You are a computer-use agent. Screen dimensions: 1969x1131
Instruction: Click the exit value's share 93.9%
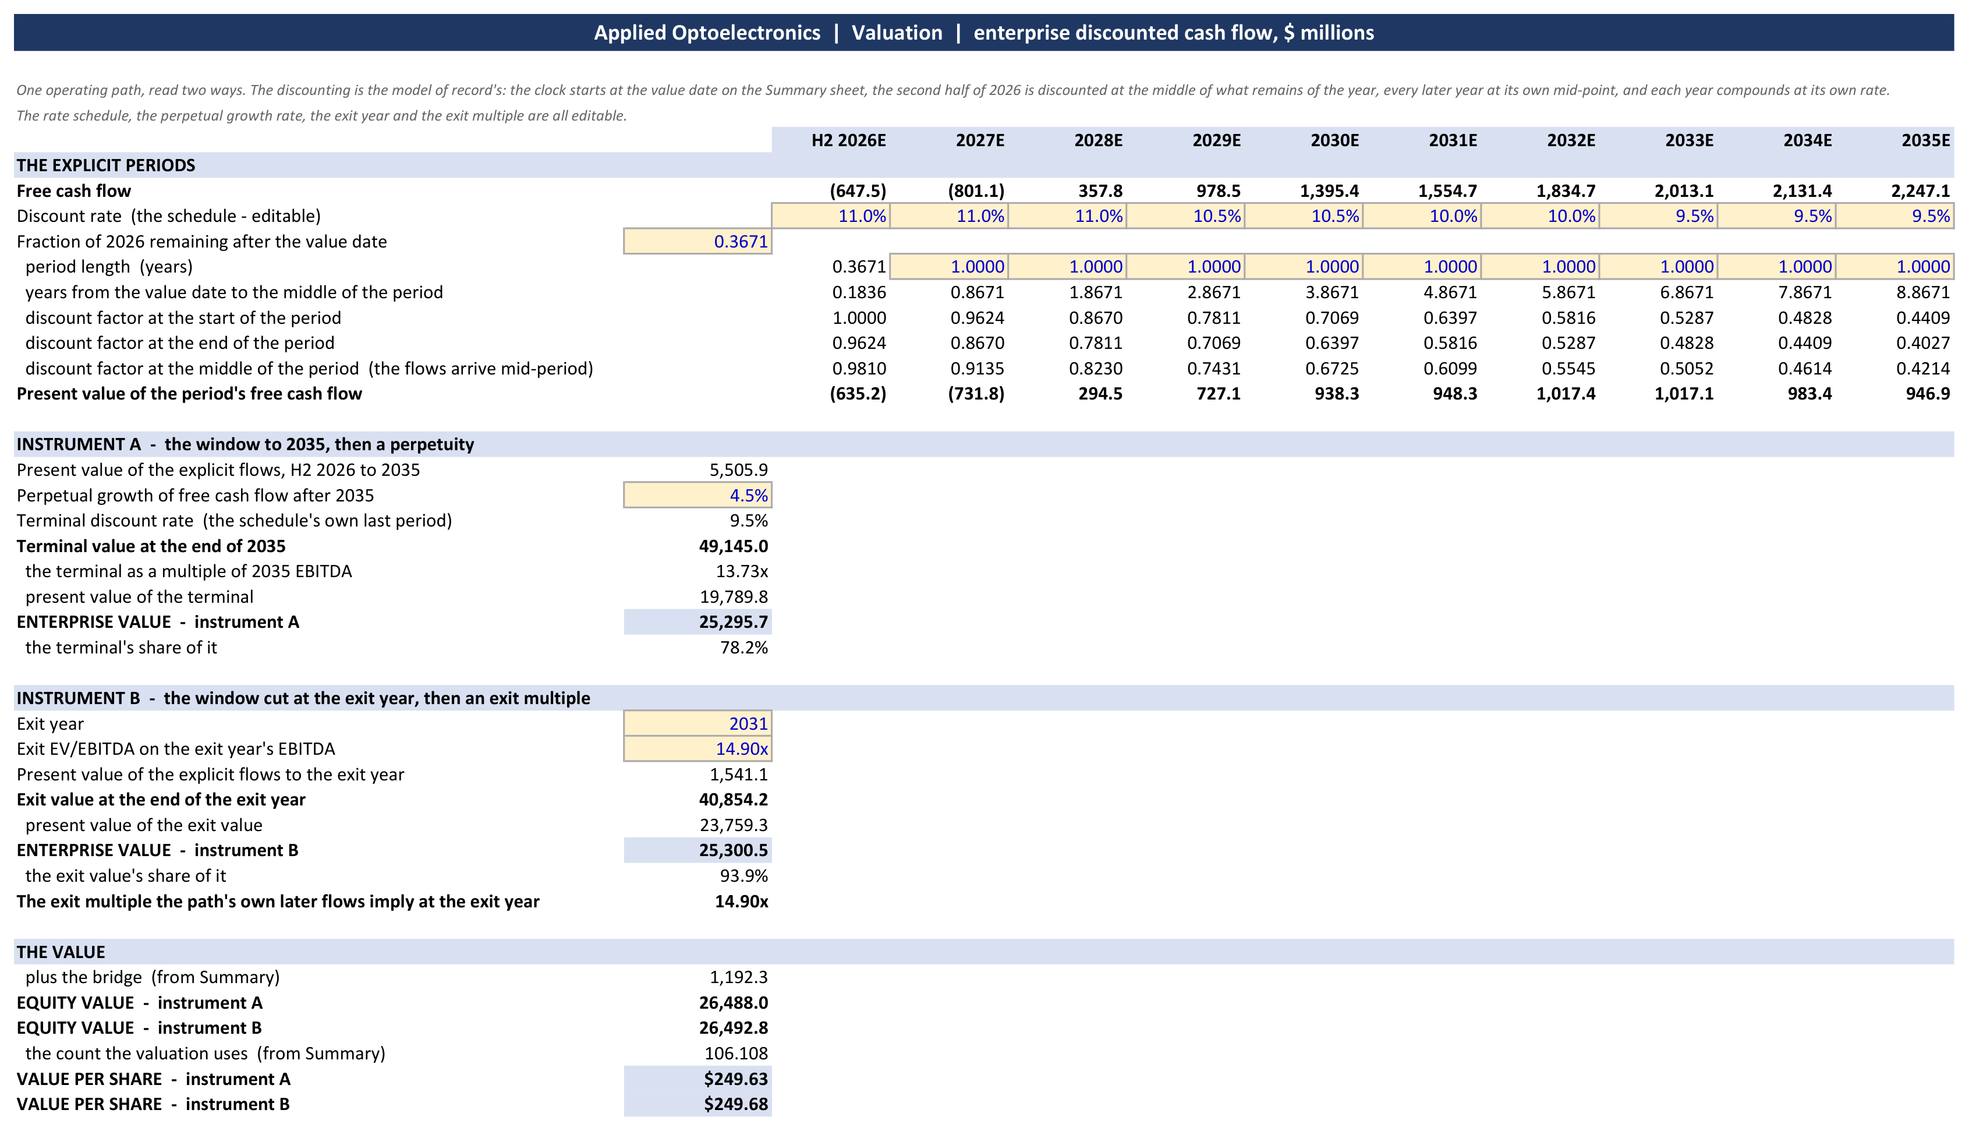click(x=744, y=876)
